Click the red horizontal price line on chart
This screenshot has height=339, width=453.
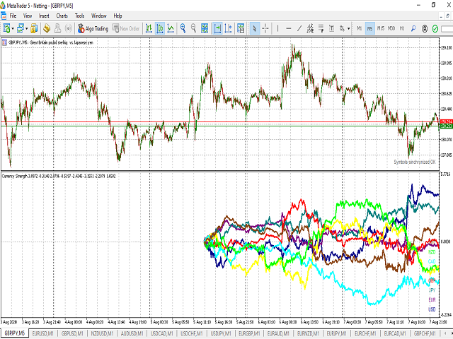[212, 122]
